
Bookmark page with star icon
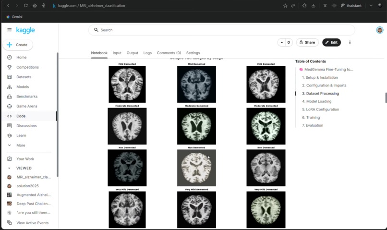[x=285, y=5]
